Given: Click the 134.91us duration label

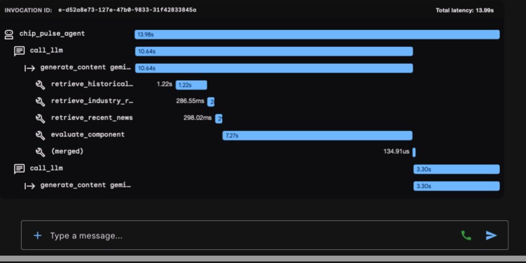Looking at the screenshot, I should (397, 151).
